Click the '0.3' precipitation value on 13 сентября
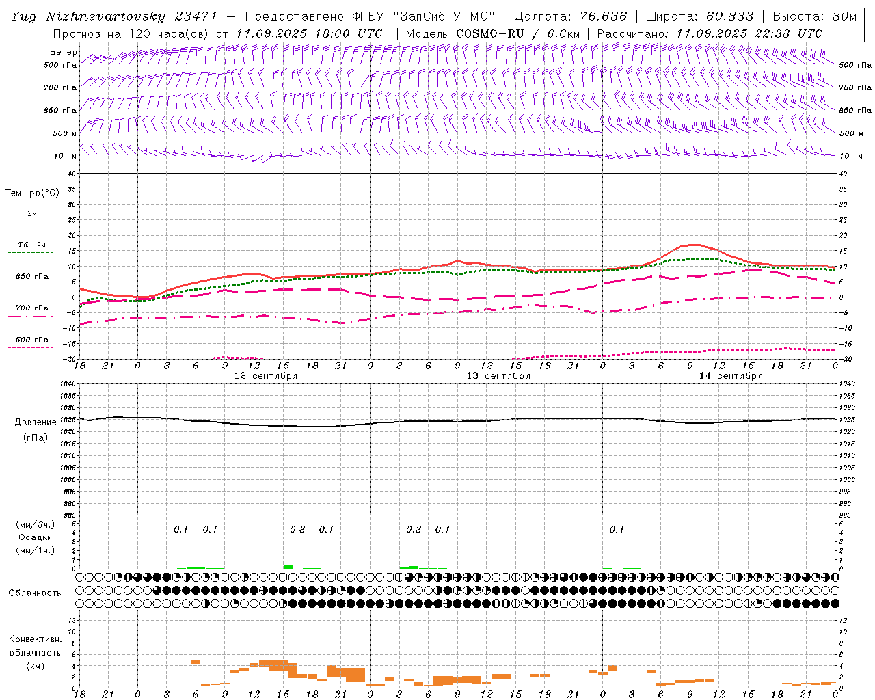Screen dimensions: 875x700 click(414, 529)
